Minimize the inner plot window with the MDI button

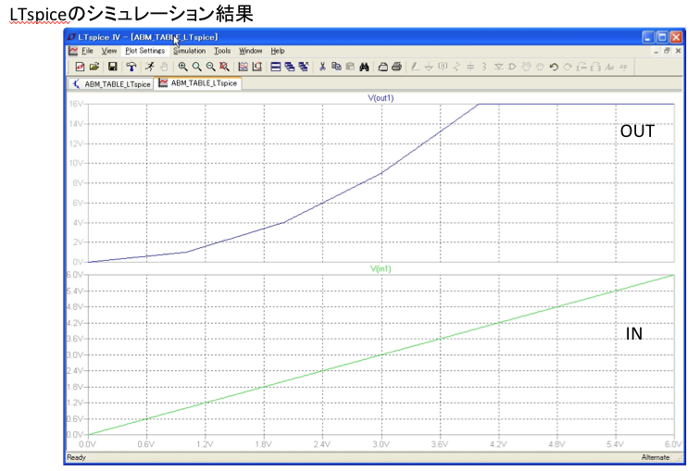pyautogui.click(x=656, y=51)
